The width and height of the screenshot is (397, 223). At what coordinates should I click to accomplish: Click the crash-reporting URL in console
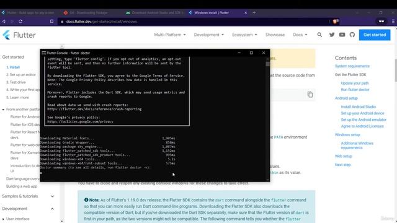point(94,109)
